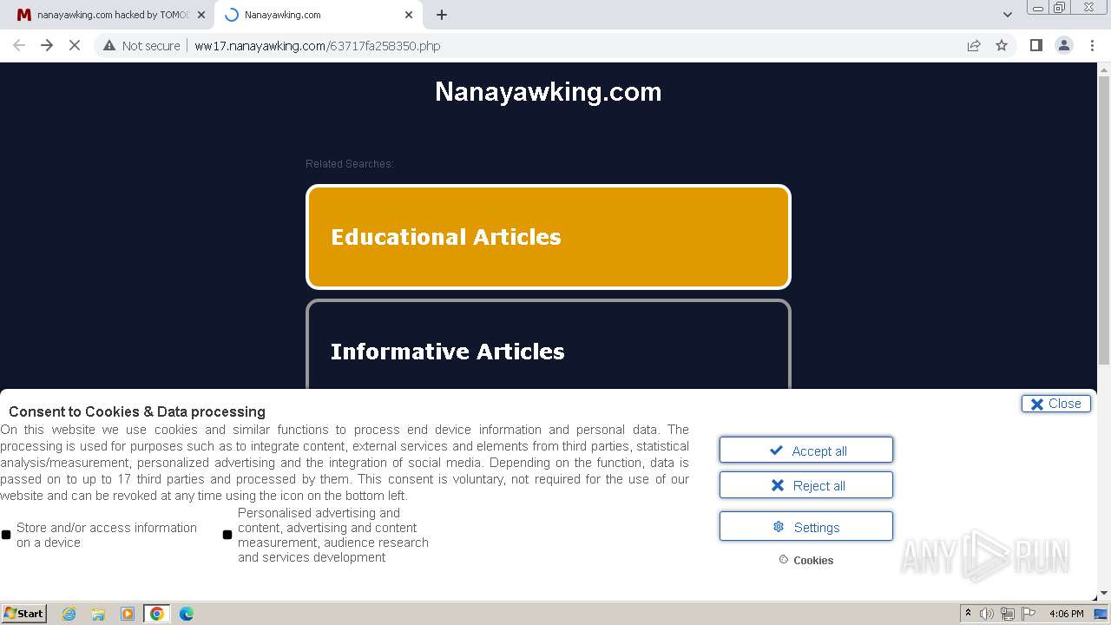Open the Chrome profile menu

(x=1064, y=46)
